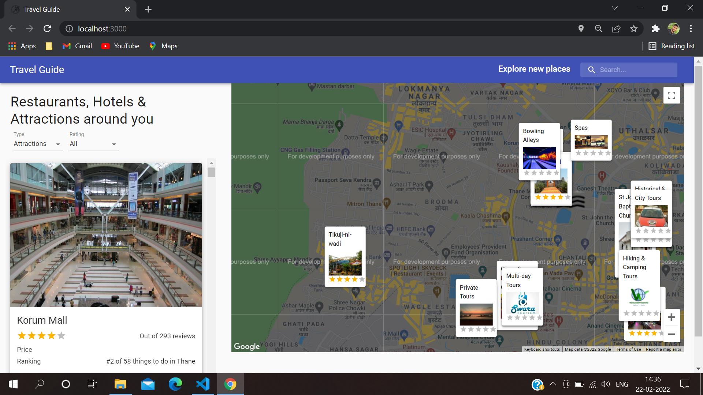
Task: Open the Chrome three-dot menu
Action: tap(691, 29)
